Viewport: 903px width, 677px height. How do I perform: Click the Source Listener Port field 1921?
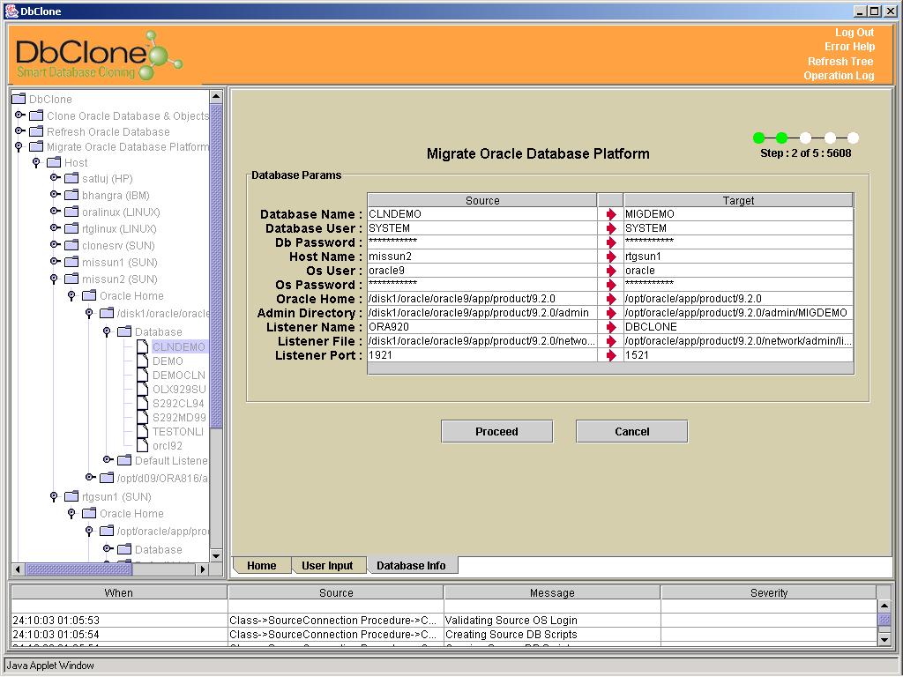point(482,355)
